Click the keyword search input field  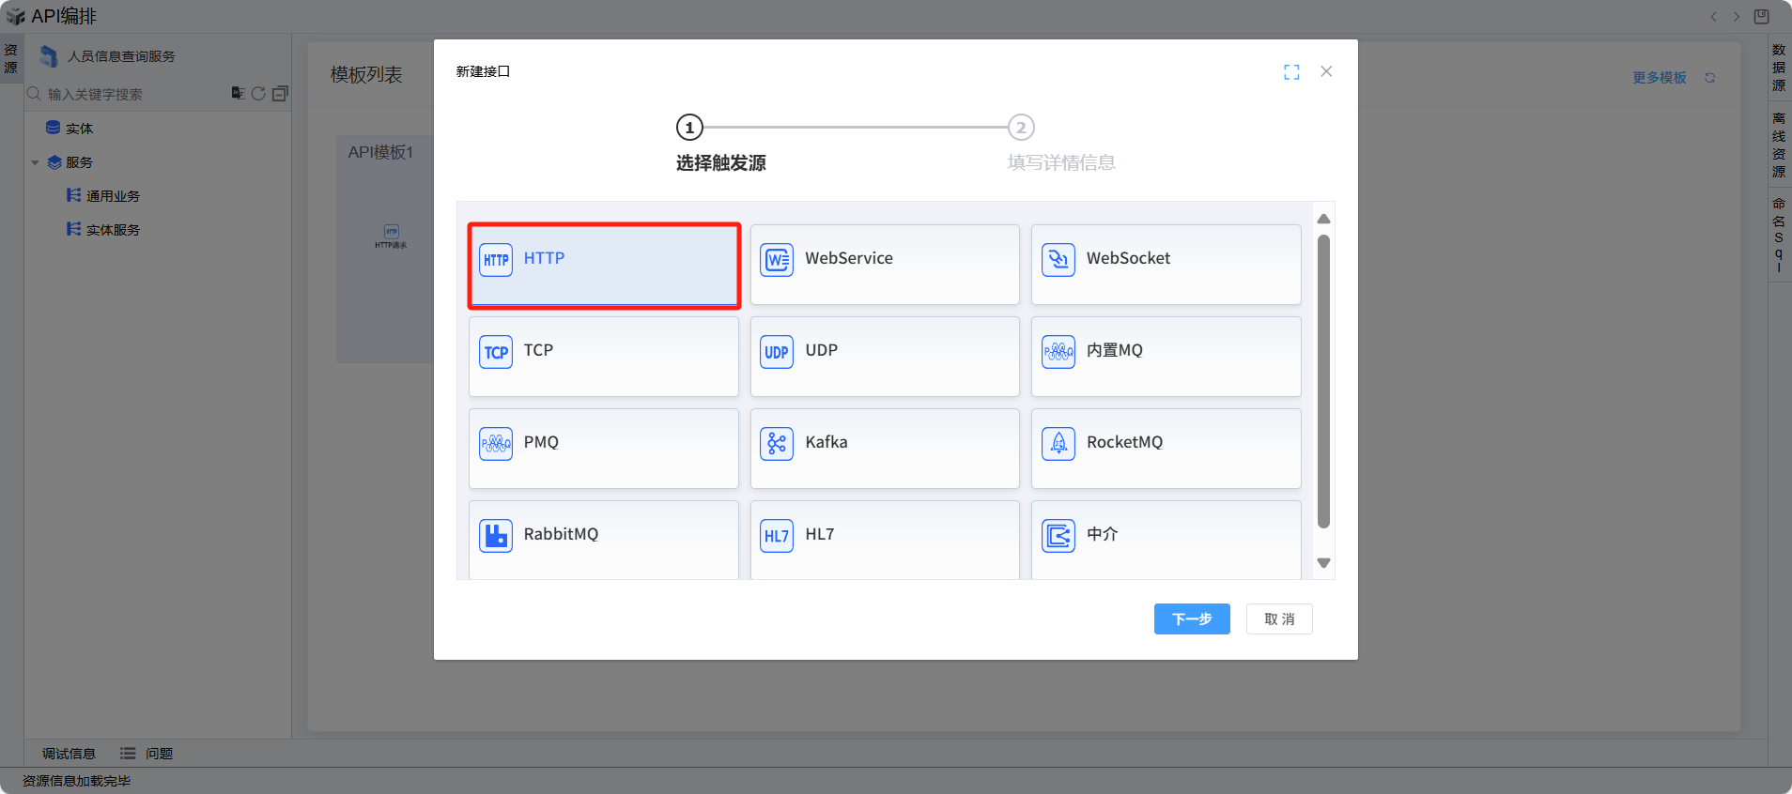[131, 95]
